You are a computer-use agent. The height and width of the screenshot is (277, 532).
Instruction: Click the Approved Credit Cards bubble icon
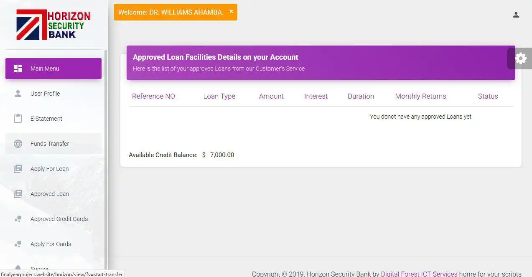coord(18,219)
